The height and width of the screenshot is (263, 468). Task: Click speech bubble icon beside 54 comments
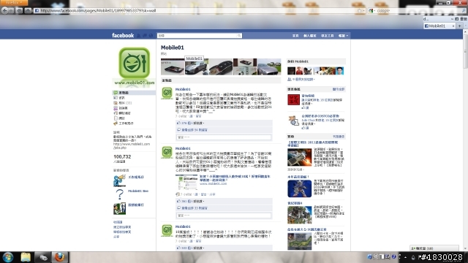[178, 130]
